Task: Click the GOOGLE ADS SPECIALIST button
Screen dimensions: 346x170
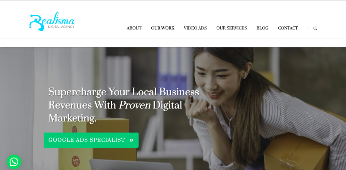Action: pyautogui.click(x=91, y=140)
